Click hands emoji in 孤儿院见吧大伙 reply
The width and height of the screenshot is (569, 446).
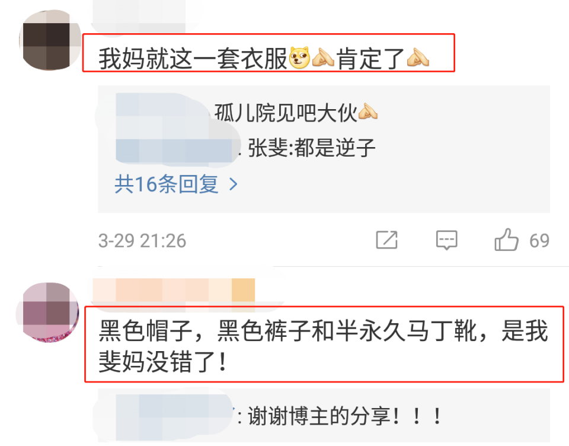[367, 112]
